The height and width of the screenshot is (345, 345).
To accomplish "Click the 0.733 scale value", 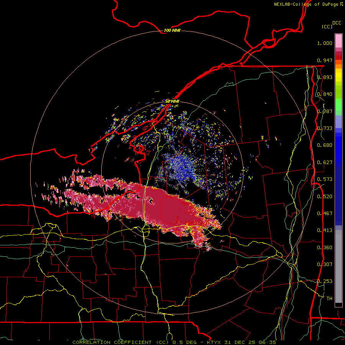I will pos(325,128).
